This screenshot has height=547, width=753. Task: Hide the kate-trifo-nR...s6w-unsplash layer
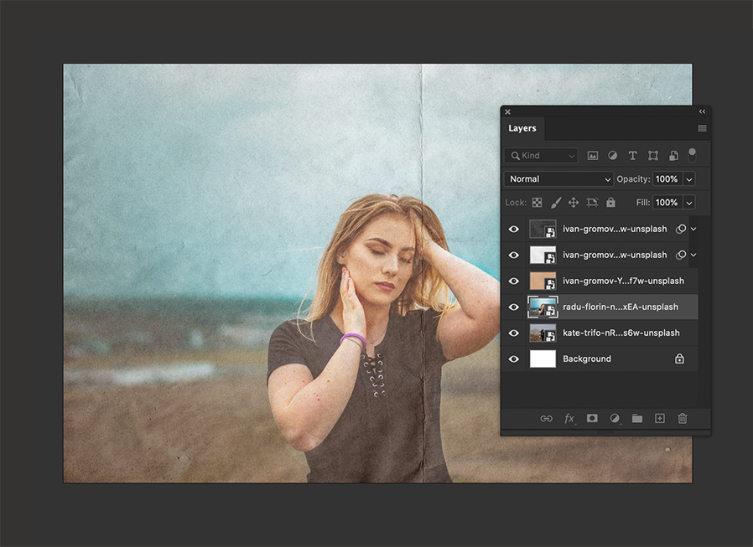click(x=513, y=333)
